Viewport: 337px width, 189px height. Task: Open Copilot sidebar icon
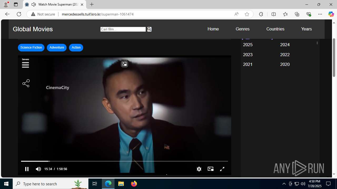(331, 14)
